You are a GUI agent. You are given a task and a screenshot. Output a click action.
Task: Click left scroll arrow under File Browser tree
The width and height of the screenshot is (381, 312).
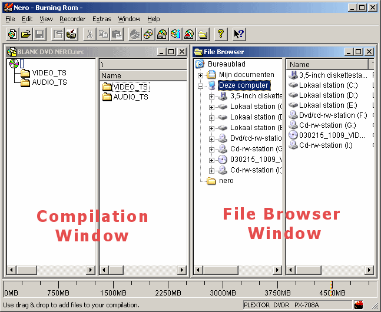(198, 270)
